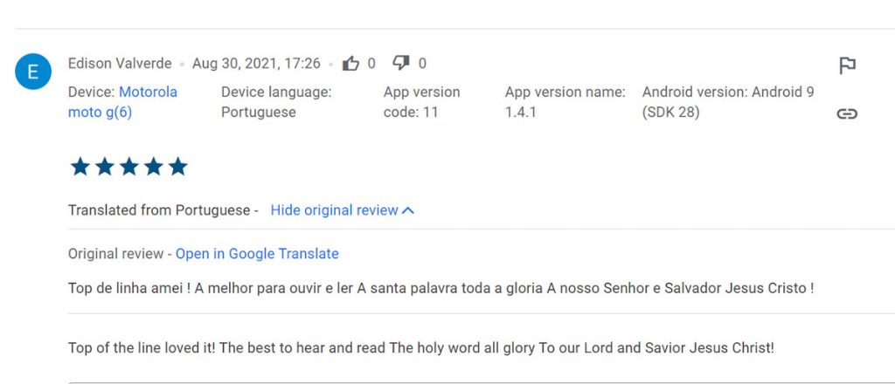Click the app version name 1.4.1
This screenshot has height=384, width=895.
(522, 112)
